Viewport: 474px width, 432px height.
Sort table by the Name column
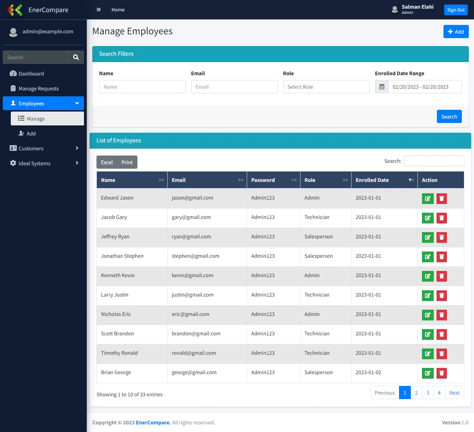132,180
